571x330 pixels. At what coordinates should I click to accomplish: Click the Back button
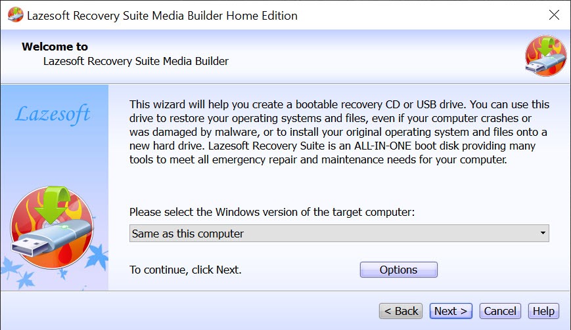pos(401,311)
